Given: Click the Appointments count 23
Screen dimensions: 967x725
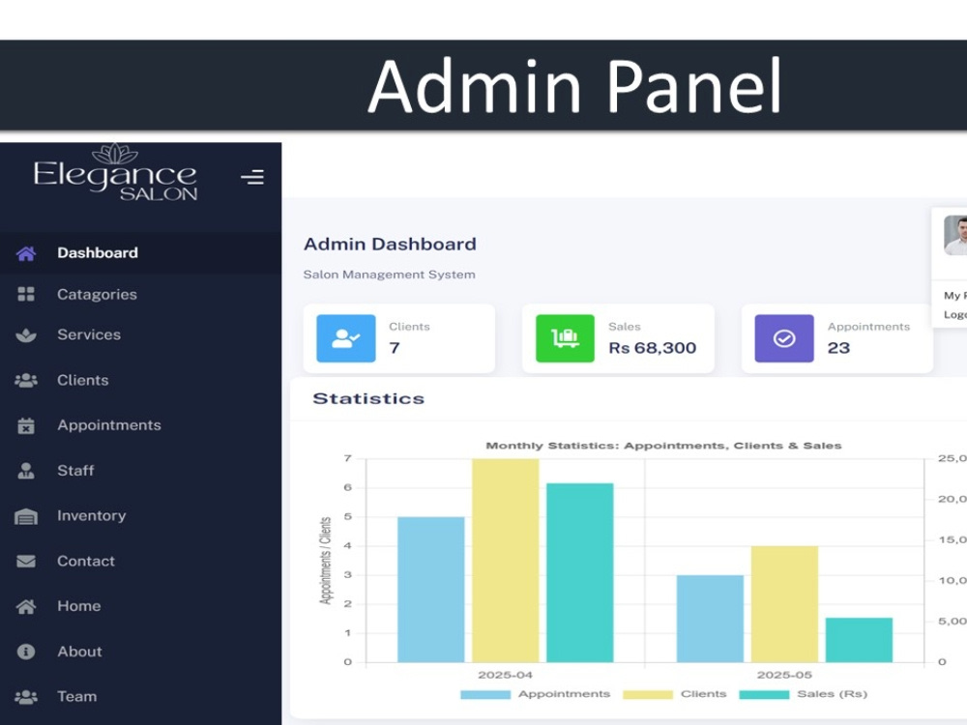Looking at the screenshot, I should tap(838, 348).
